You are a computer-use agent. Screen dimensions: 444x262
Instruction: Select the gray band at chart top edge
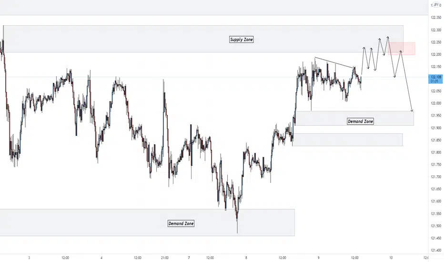pyautogui.click(x=214, y=7)
